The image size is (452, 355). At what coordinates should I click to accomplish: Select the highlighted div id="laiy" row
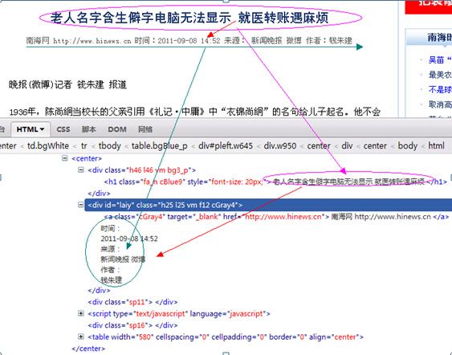[268, 205]
